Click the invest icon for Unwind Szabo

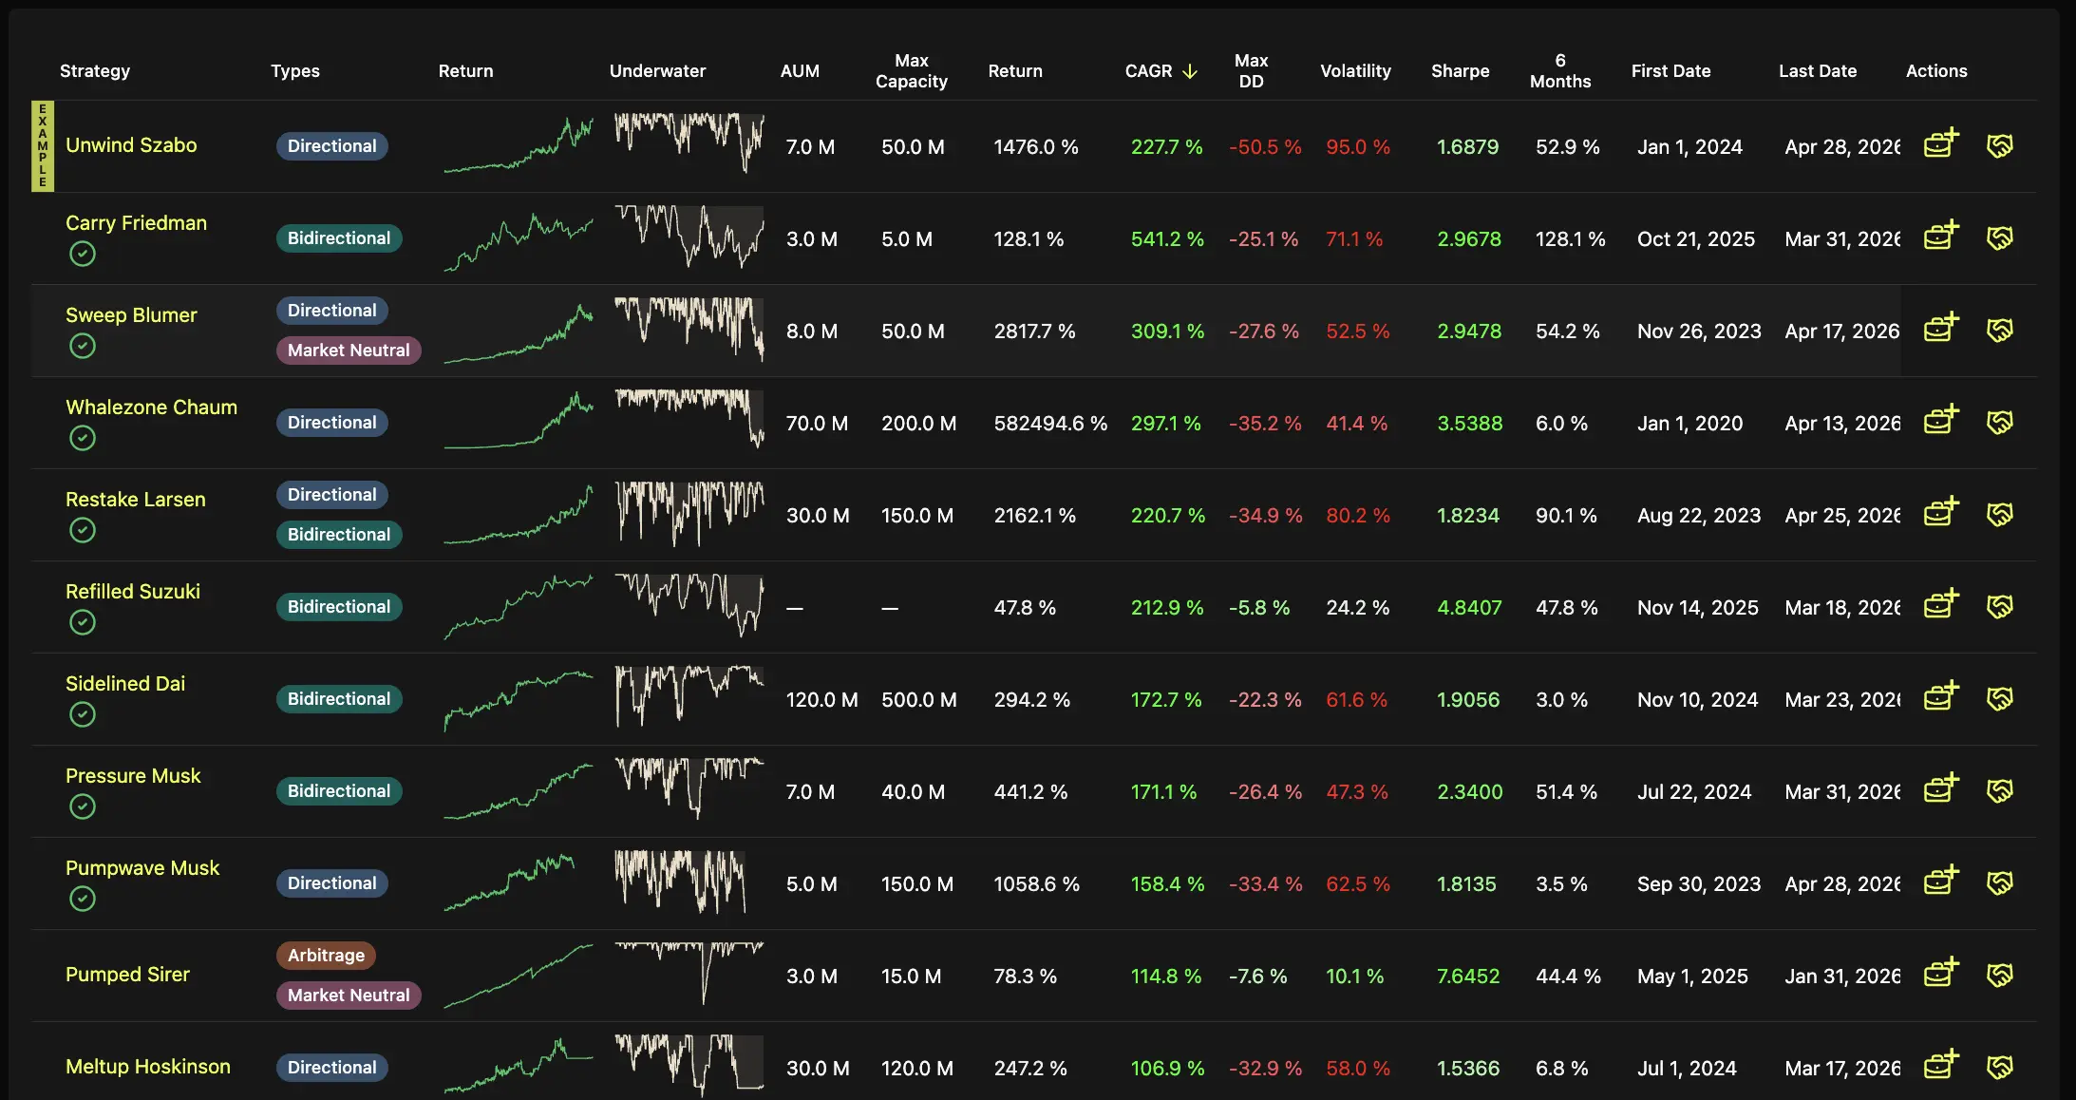coord(1941,144)
